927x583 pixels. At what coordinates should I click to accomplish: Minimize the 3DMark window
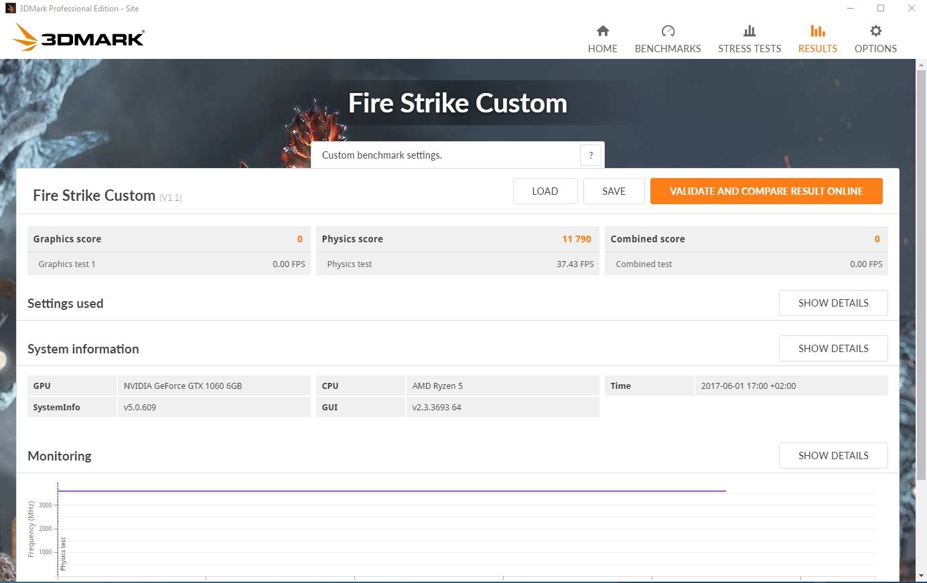[x=851, y=9]
